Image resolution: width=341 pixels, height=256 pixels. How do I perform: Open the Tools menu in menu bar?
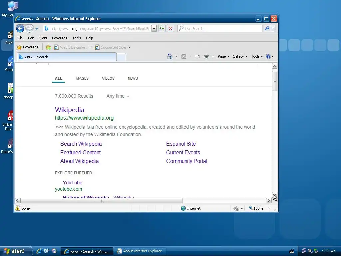77,38
